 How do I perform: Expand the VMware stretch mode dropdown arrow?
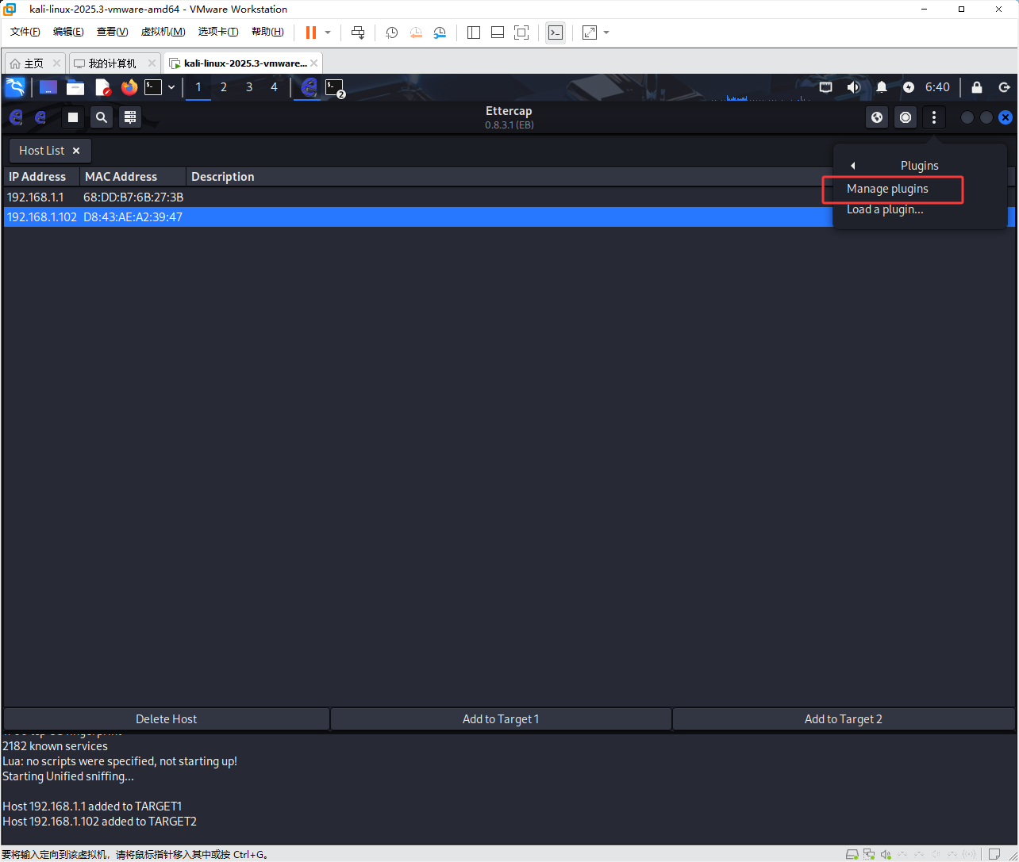coord(606,33)
